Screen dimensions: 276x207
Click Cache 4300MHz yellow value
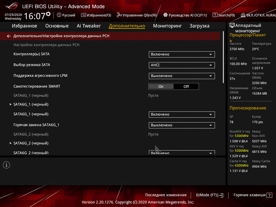point(241,166)
